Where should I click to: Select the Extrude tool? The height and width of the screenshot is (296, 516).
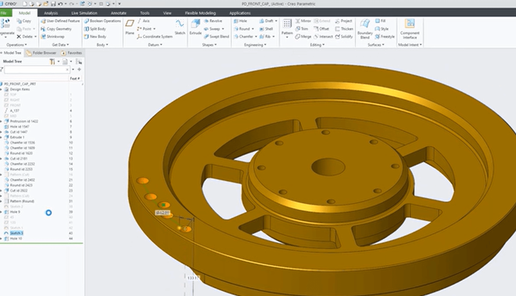pos(196,27)
